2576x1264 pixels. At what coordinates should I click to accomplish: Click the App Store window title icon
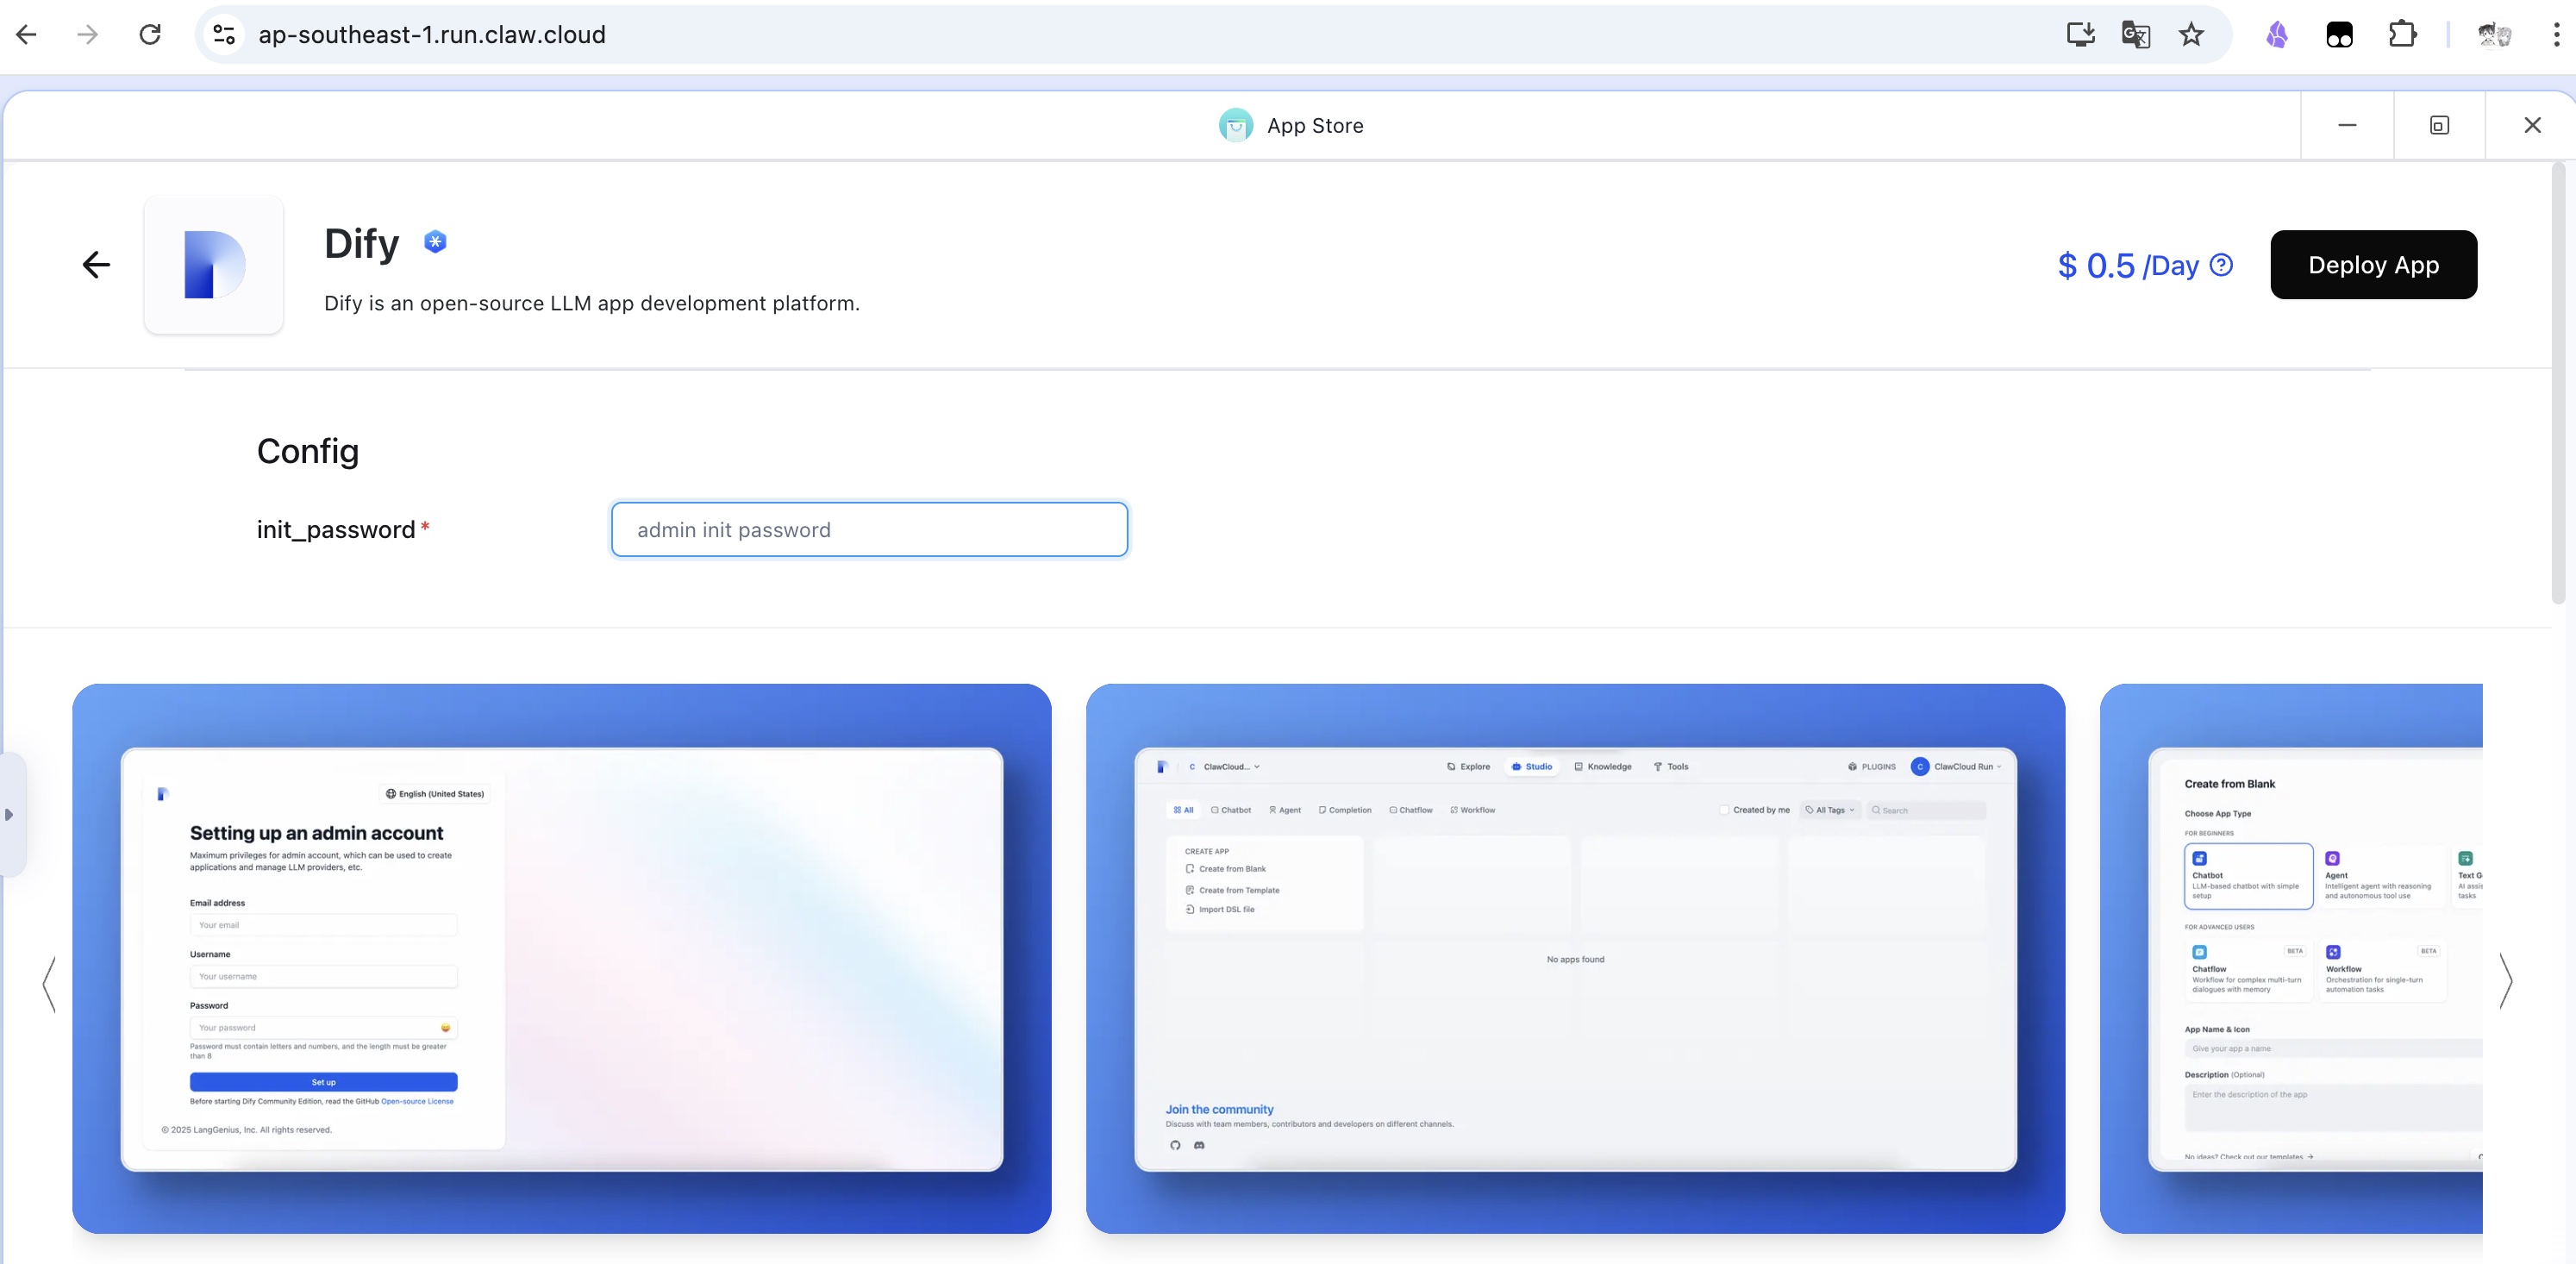point(1235,126)
